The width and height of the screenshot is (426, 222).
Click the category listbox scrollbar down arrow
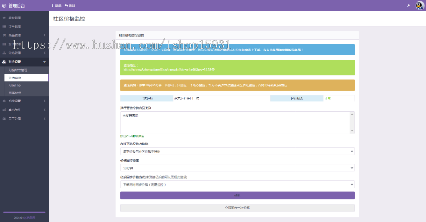click(352, 130)
